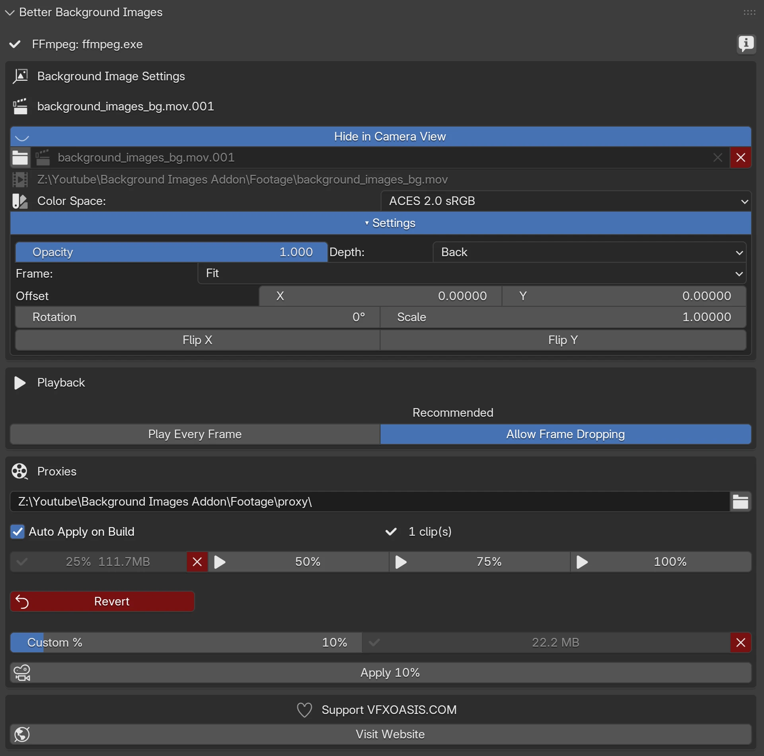The width and height of the screenshot is (764, 756).
Task: Click the info icon next to FFmpeg
Action: (x=746, y=43)
